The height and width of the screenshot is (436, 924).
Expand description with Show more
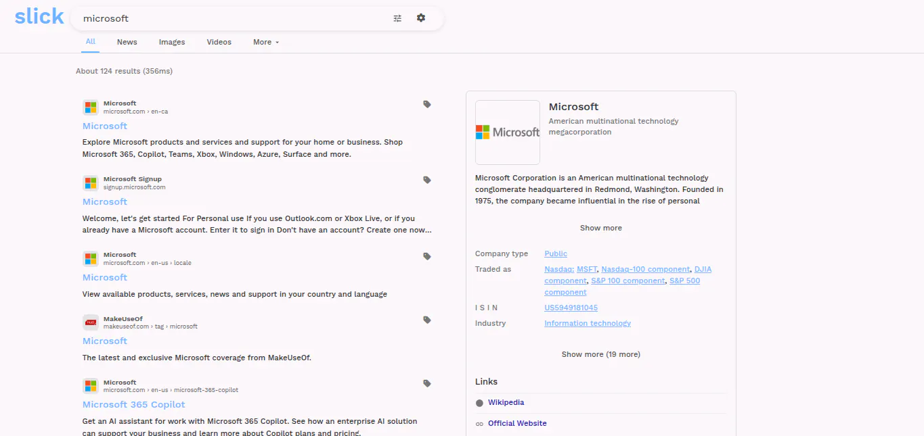pyautogui.click(x=601, y=228)
